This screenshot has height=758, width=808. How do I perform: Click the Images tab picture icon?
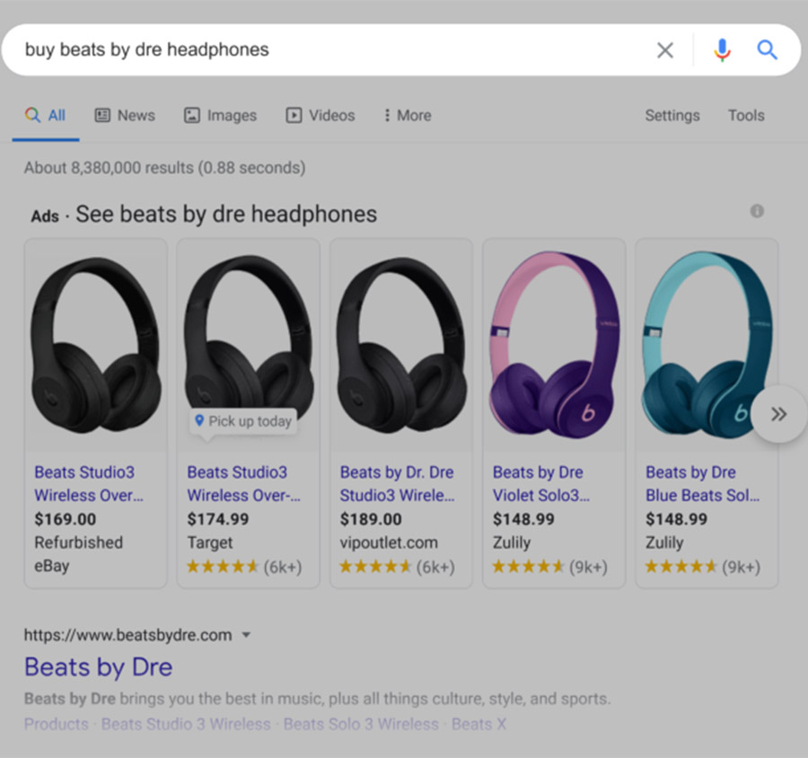click(192, 115)
